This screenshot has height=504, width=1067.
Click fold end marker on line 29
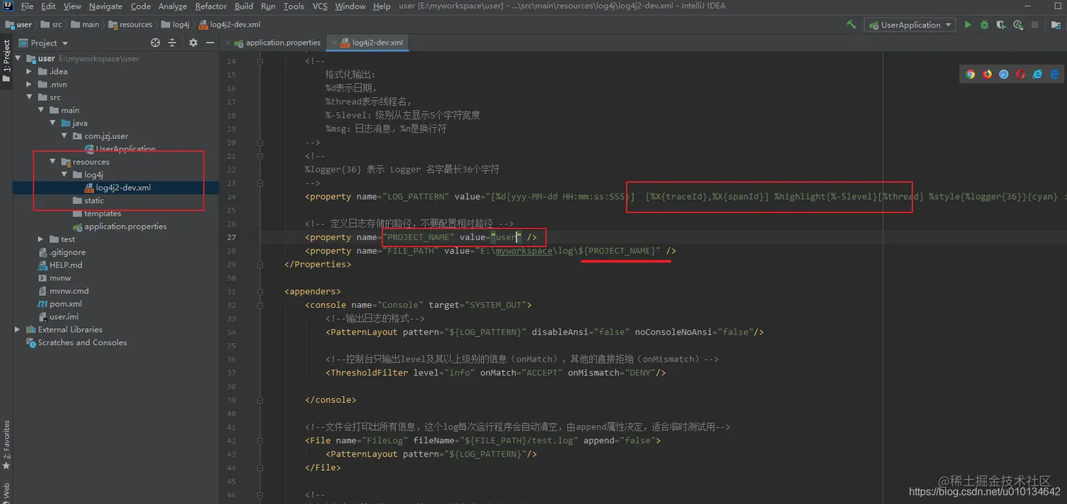(x=260, y=264)
